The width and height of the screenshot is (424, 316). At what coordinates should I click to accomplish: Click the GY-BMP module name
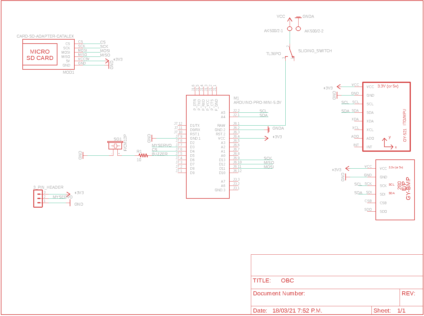click(x=408, y=188)
